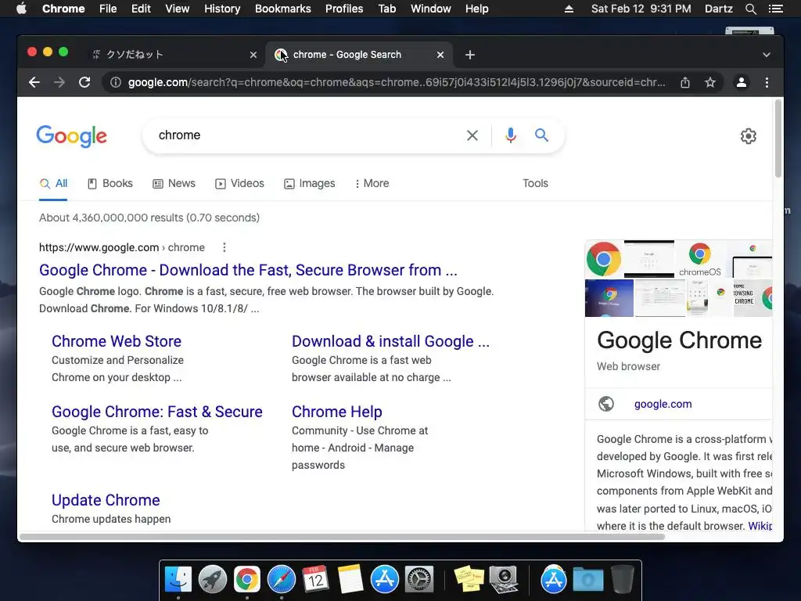This screenshot has height=601, width=801.
Task: Expand the More search filters
Action: [x=372, y=183]
